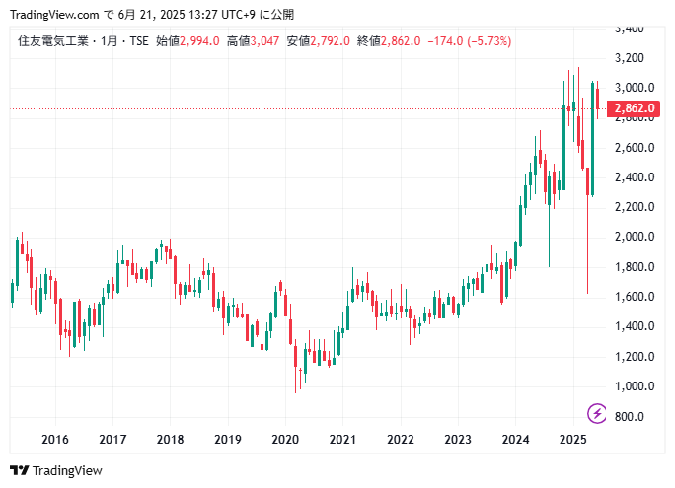
Task: Click the 1,200.0 price axis label
Action: [x=635, y=357]
